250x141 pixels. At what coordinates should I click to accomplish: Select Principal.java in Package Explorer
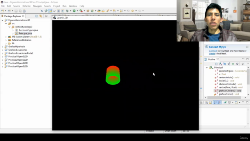tap(25, 33)
